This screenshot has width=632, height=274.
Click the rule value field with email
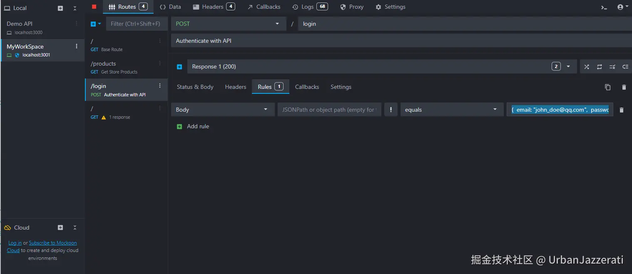[x=560, y=110]
